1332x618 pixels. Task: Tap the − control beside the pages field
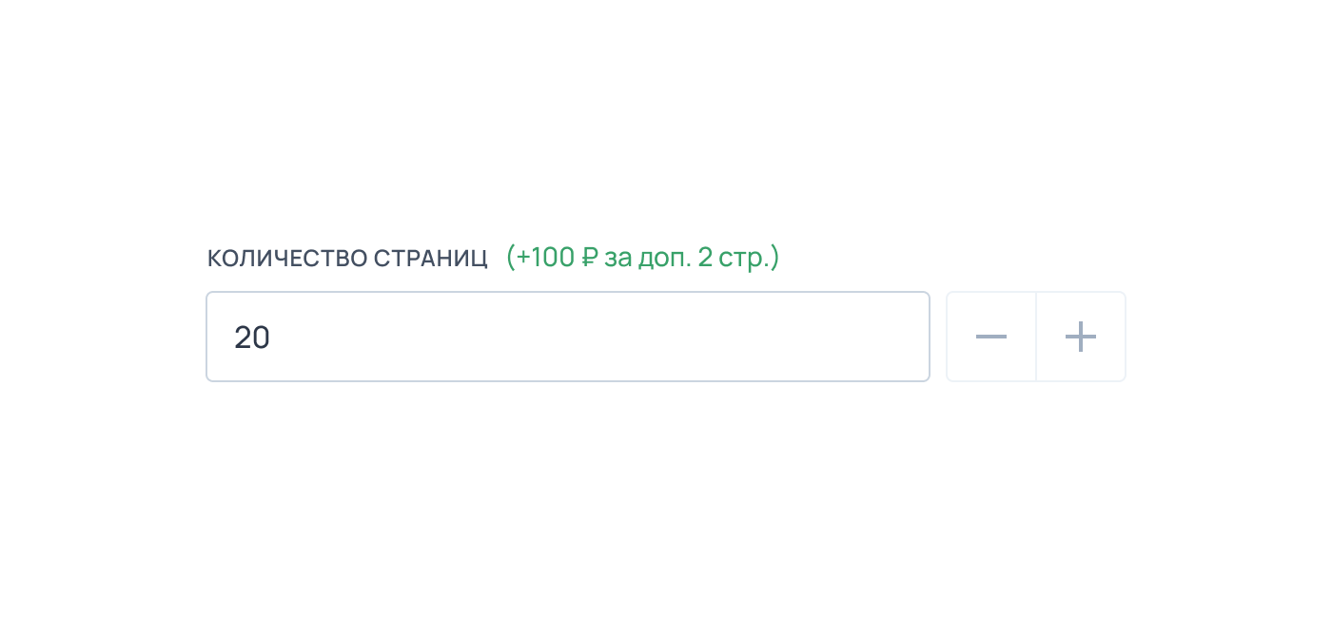(991, 337)
